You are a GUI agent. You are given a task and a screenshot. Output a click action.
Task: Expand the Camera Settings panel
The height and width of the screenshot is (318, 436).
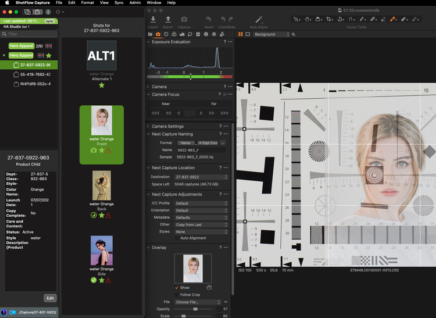[148, 126]
